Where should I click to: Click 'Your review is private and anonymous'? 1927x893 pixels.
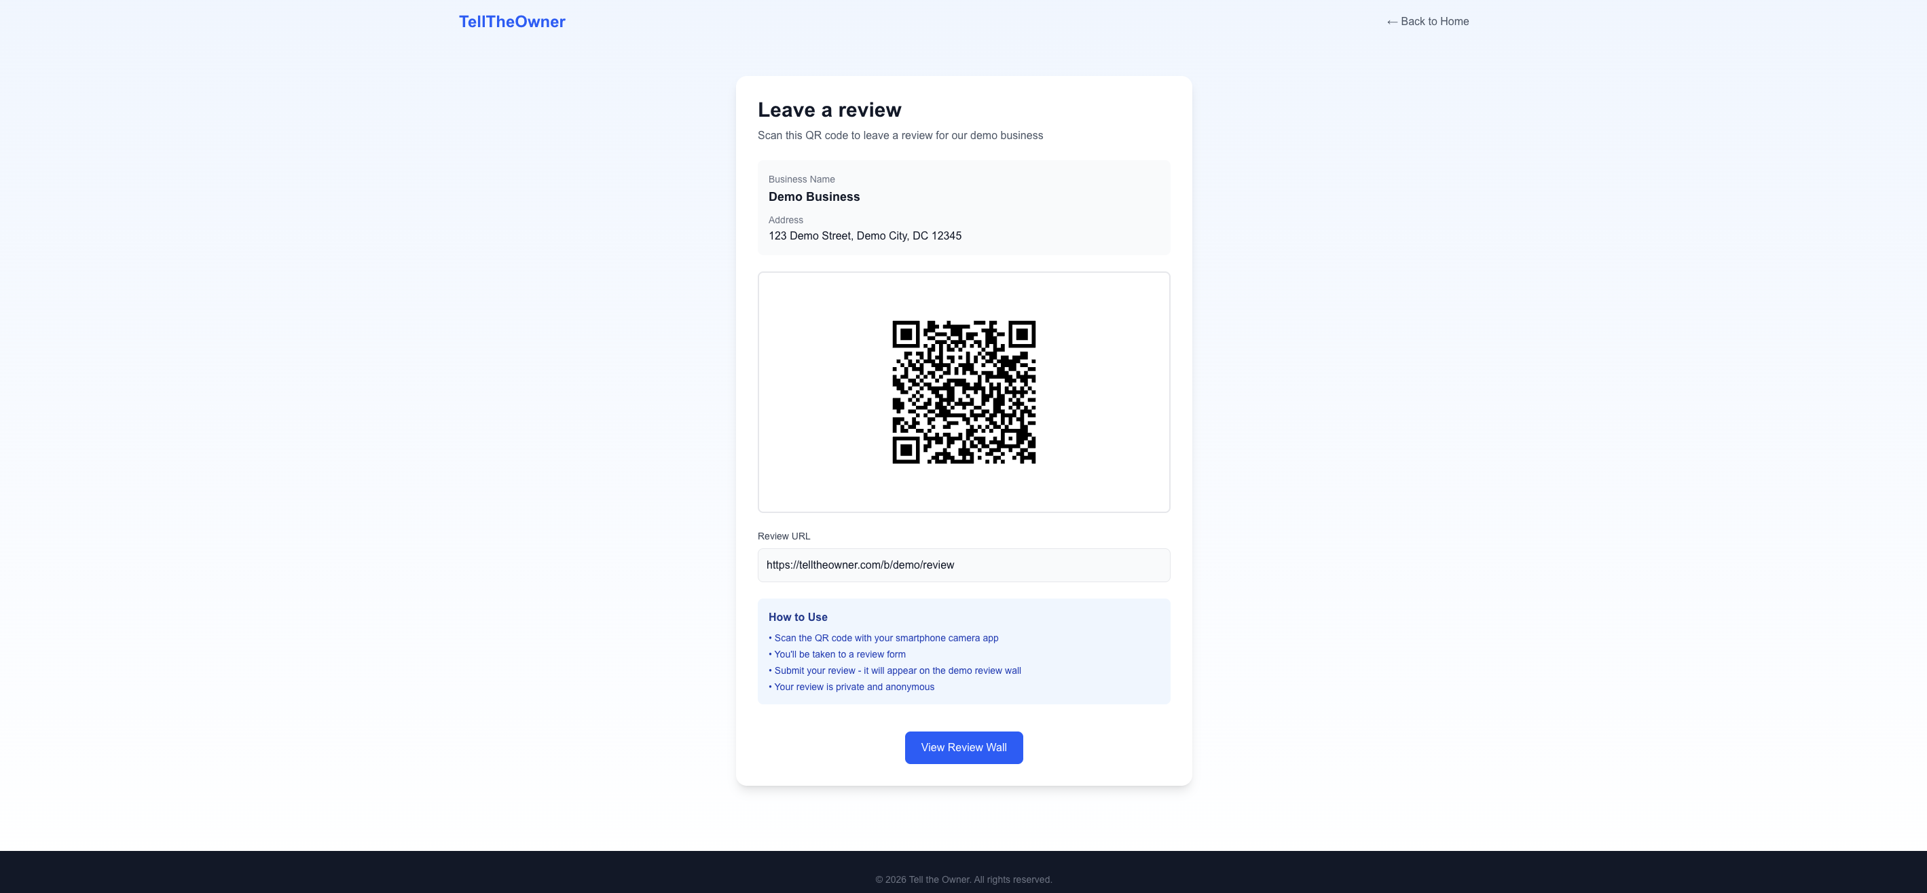pos(851,687)
